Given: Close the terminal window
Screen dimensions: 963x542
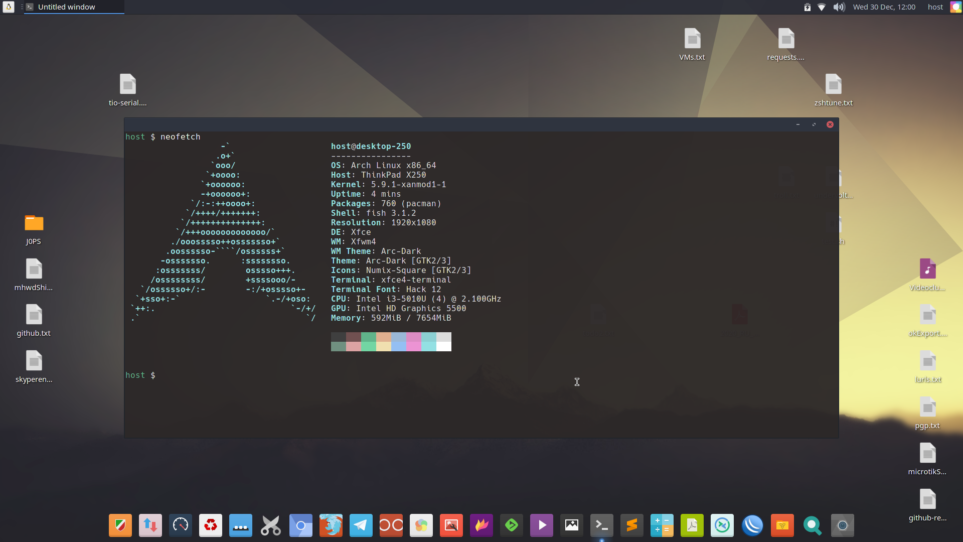Looking at the screenshot, I should (830, 124).
